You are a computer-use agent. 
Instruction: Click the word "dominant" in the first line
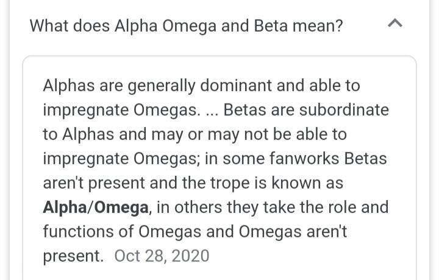click(236, 85)
